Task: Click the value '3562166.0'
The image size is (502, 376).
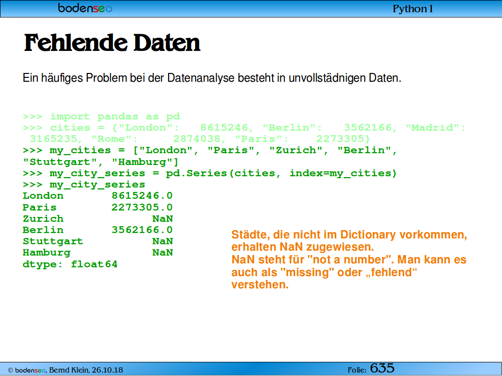Action: tap(142, 230)
